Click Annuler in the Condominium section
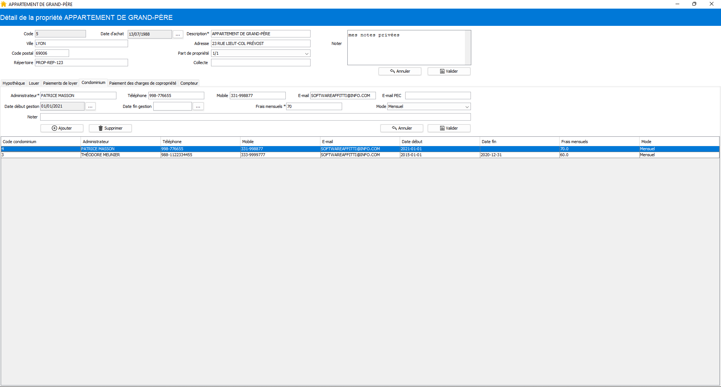721x387 pixels. coord(402,128)
